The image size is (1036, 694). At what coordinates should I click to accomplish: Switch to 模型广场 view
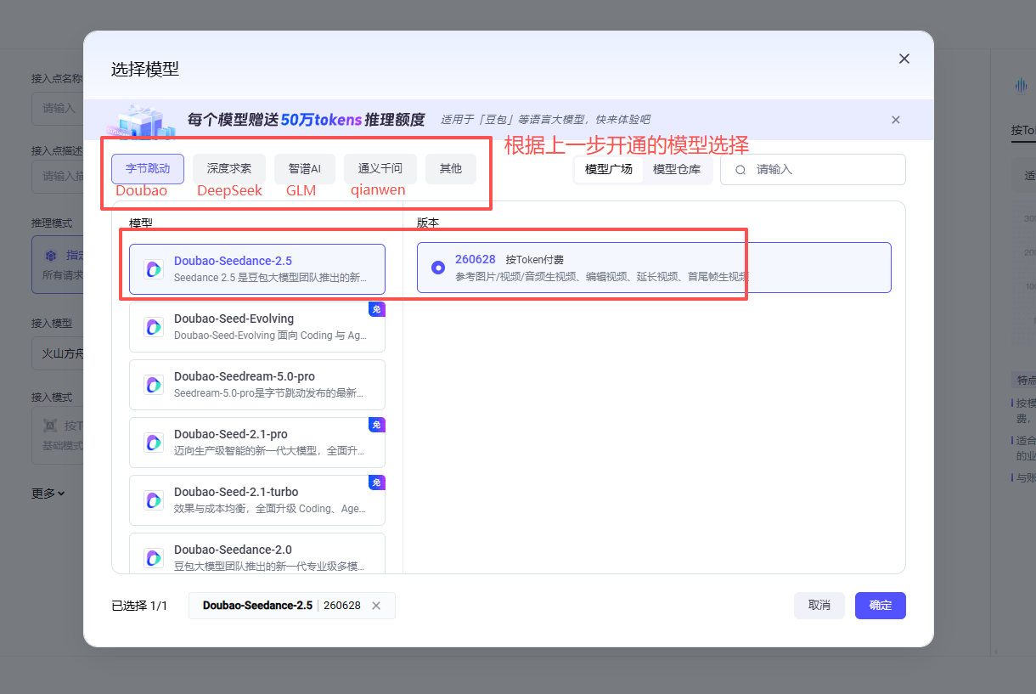coord(609,169)
